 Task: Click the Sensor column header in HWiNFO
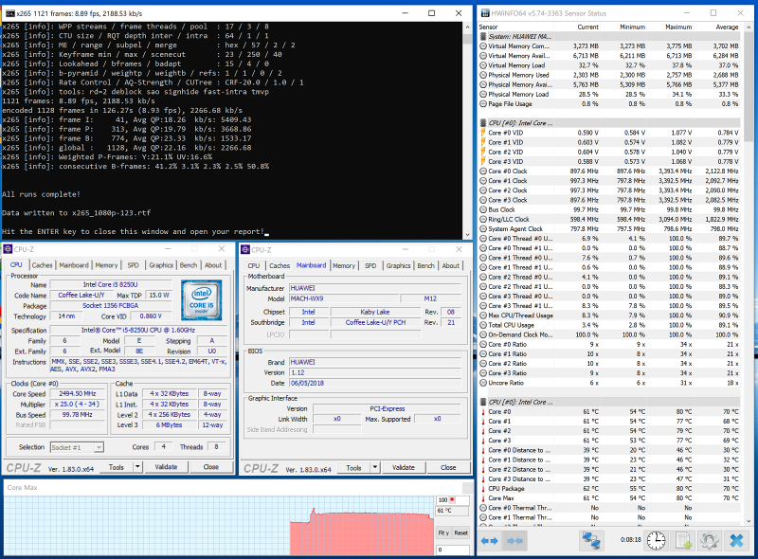click(488, 27)
